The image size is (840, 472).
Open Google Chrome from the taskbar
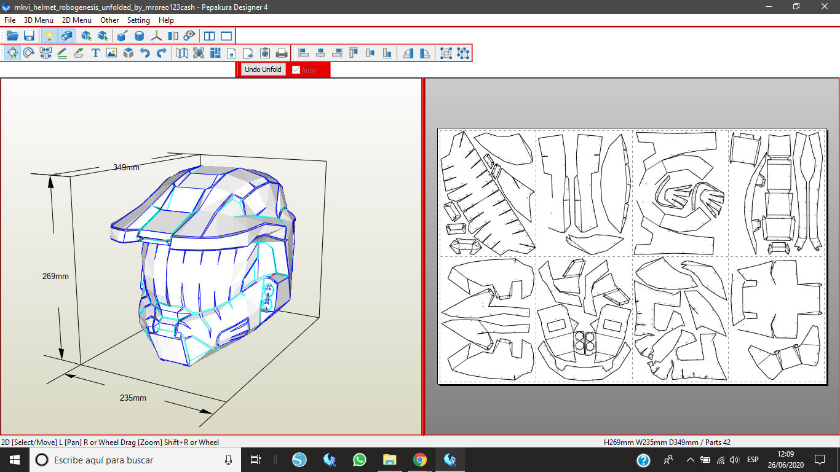point(420,460)
